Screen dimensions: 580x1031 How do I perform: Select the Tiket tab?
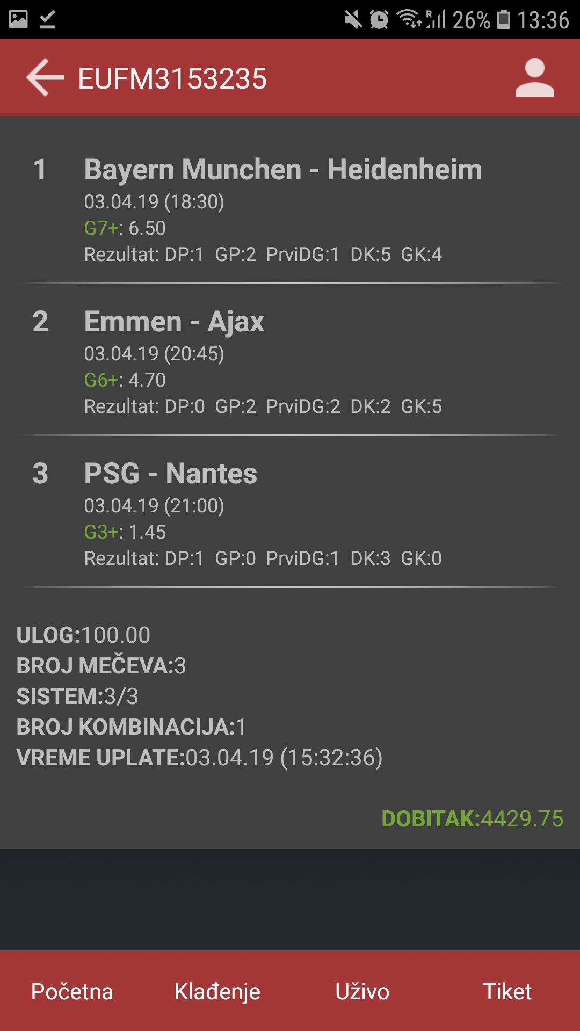[x=508, y=991]
